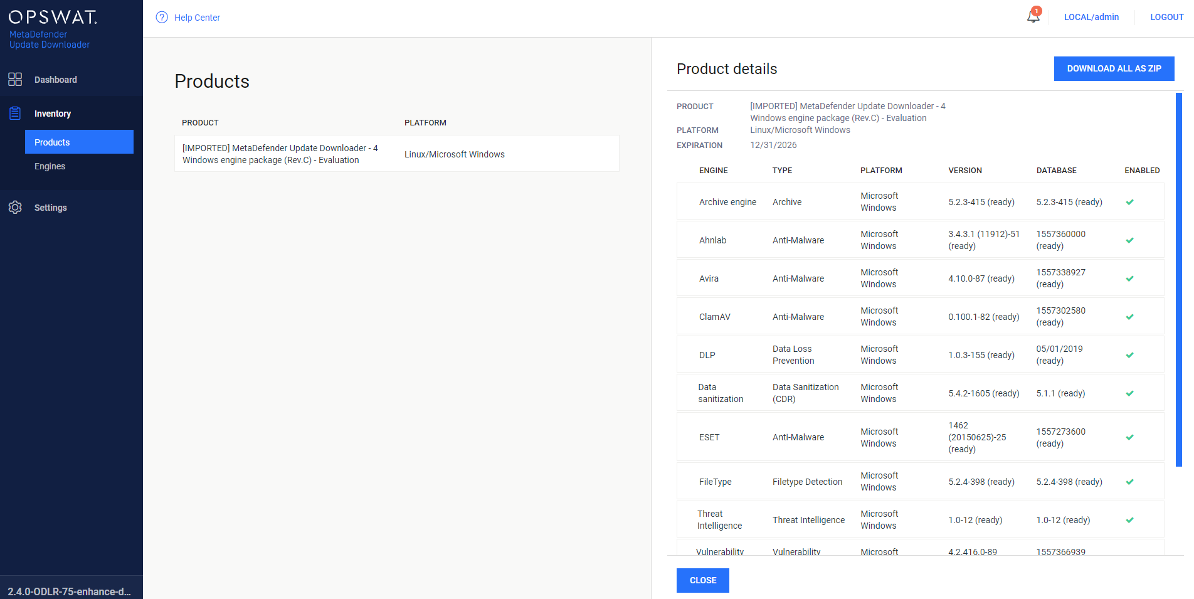Click DLP database date 05/01/2019
Image resolution: width=1194 pixels, height=599 pixels.
1059,355
